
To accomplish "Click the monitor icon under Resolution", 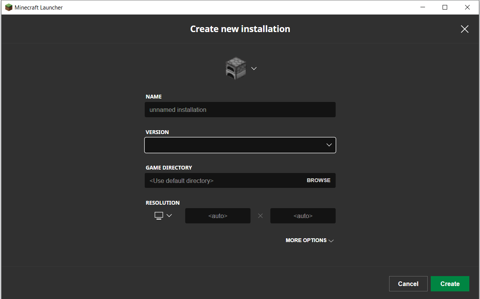I will pyautogui.click(x=159, y=216).
